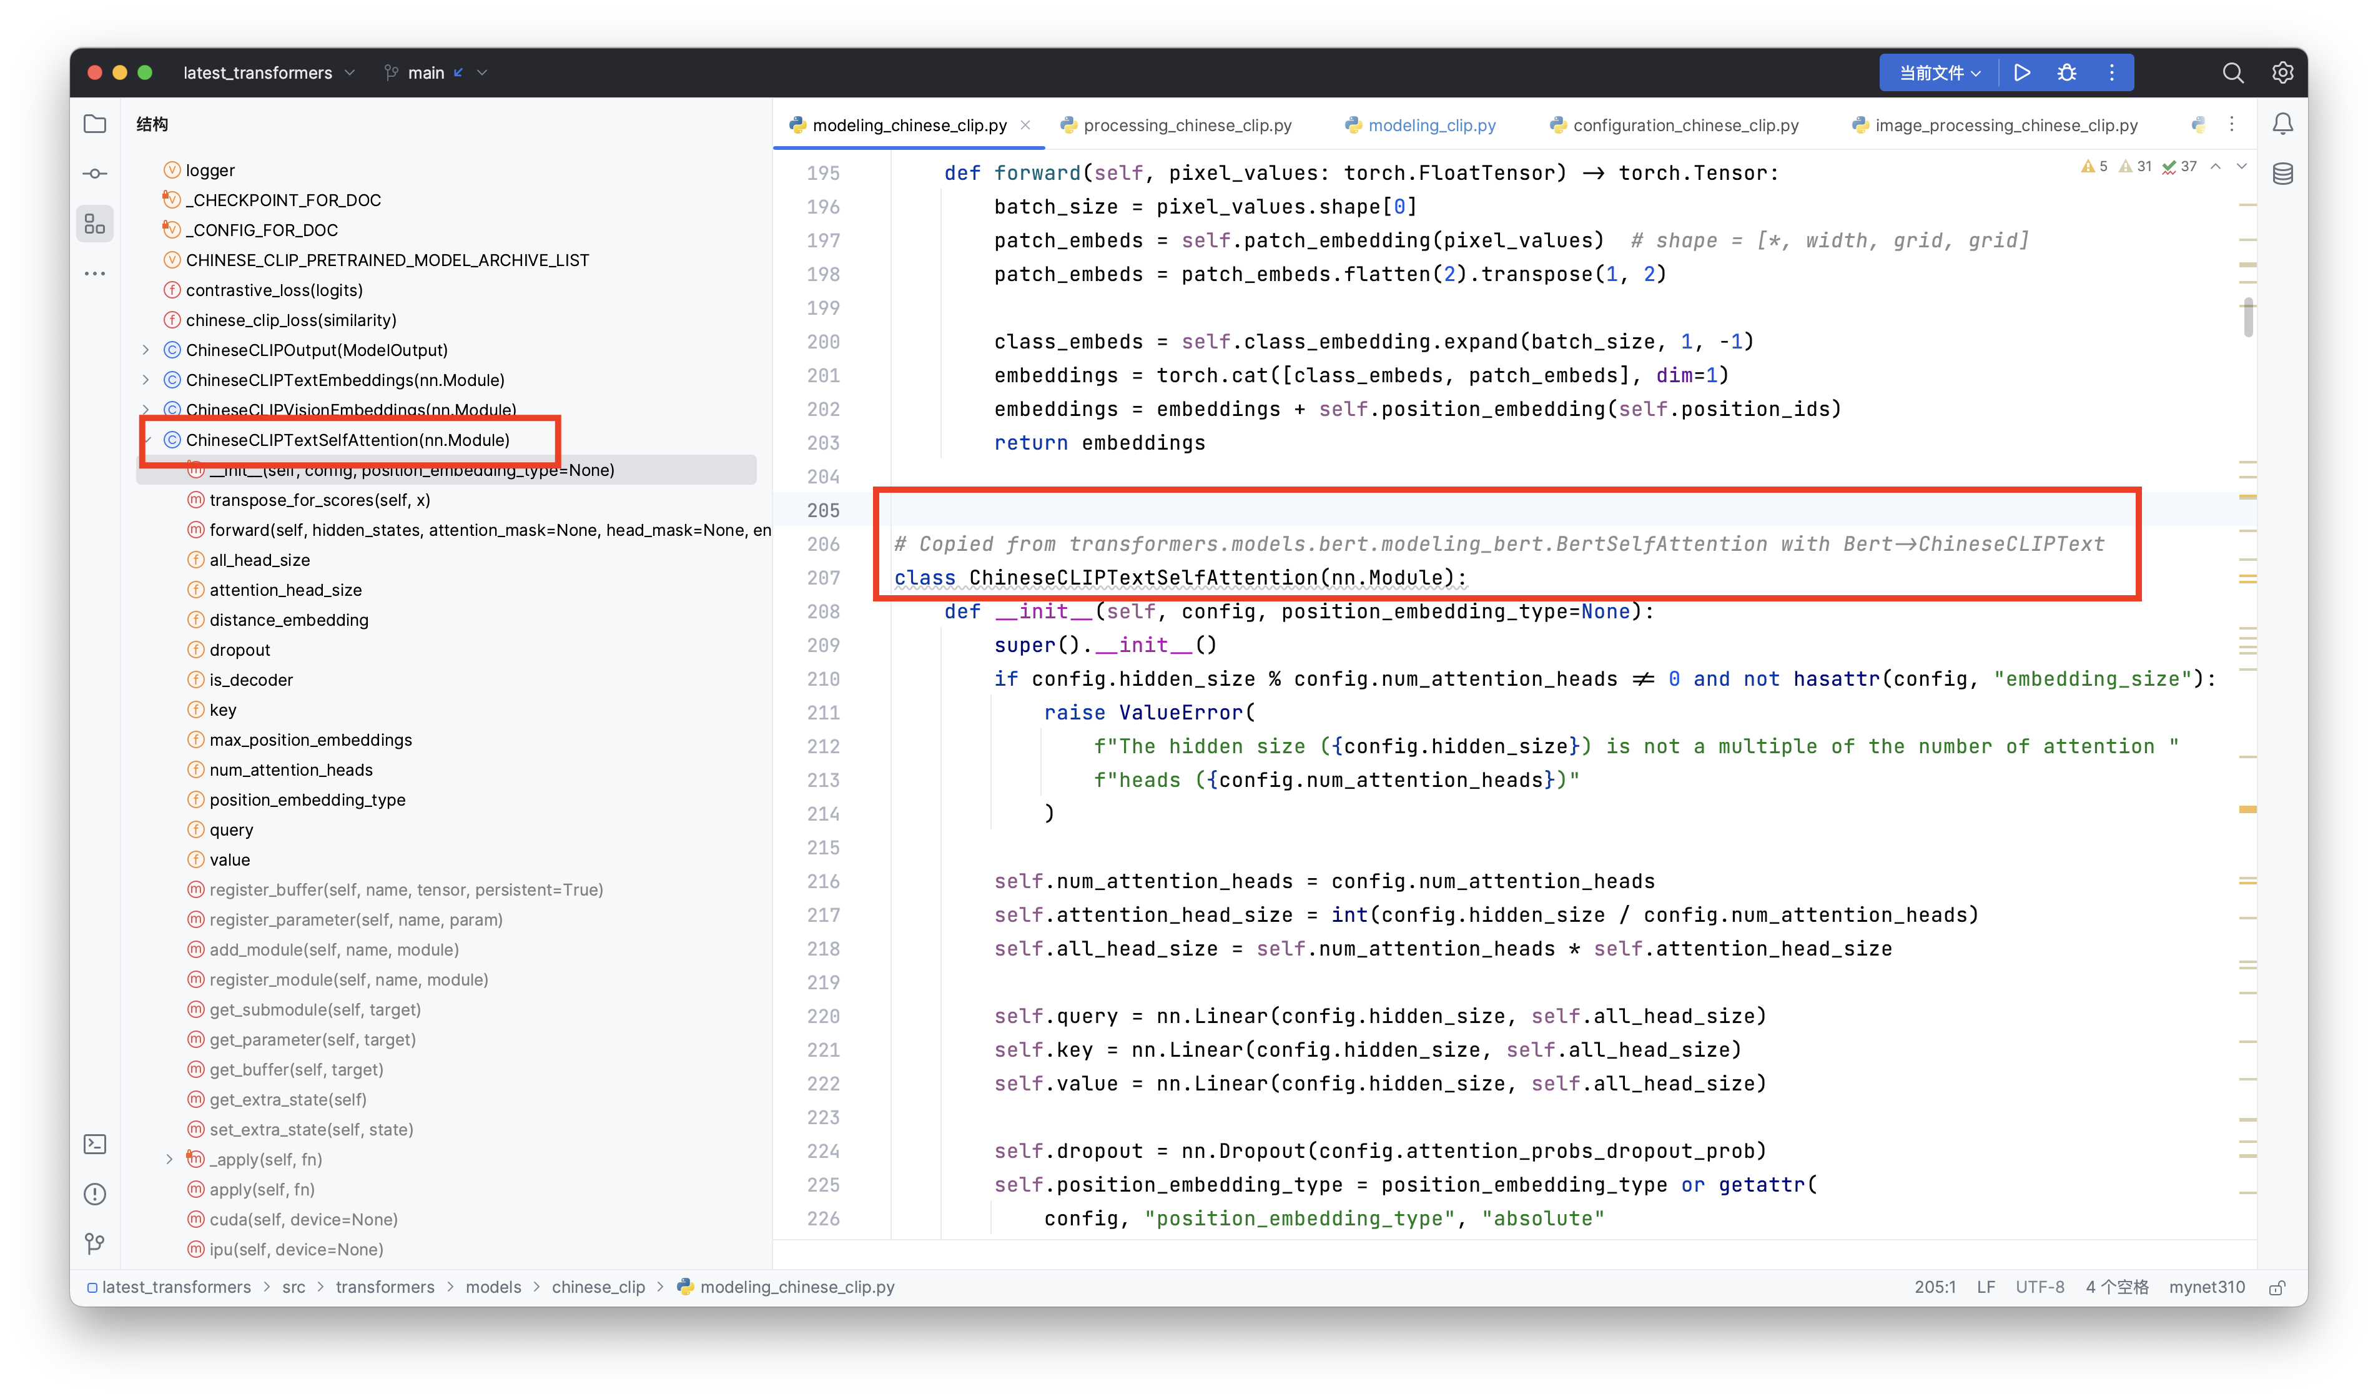Open the Problems tool window icon
This screenshot has height=1399, width=2378.
pyautogui.click(x=94, y=1194)
